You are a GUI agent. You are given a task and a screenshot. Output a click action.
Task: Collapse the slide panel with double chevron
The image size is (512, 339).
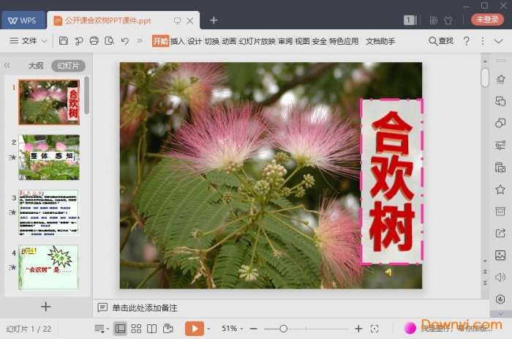7,66
